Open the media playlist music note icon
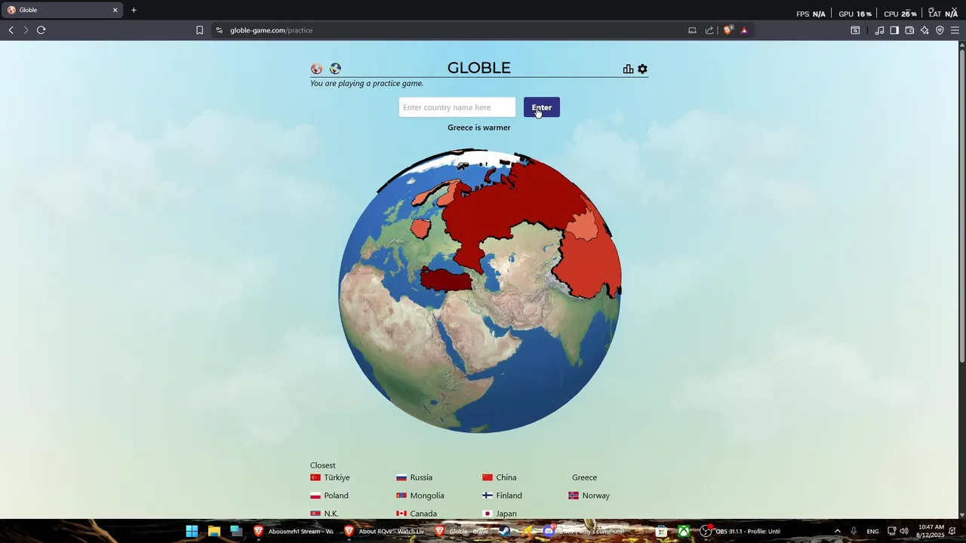Screen dimensions: 966x543 879,30
